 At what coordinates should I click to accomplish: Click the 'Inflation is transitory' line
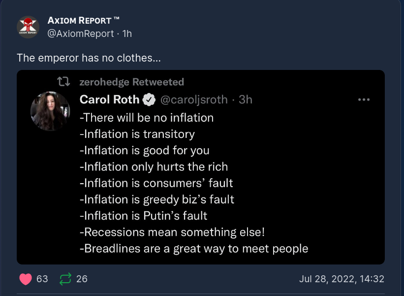click(137, 134)
